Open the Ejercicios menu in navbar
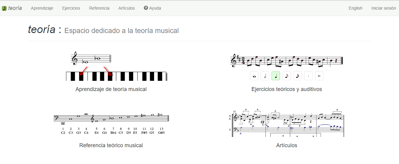Image resolution: width=399 pixels, height=164 pixels. [x=71, y=8]
